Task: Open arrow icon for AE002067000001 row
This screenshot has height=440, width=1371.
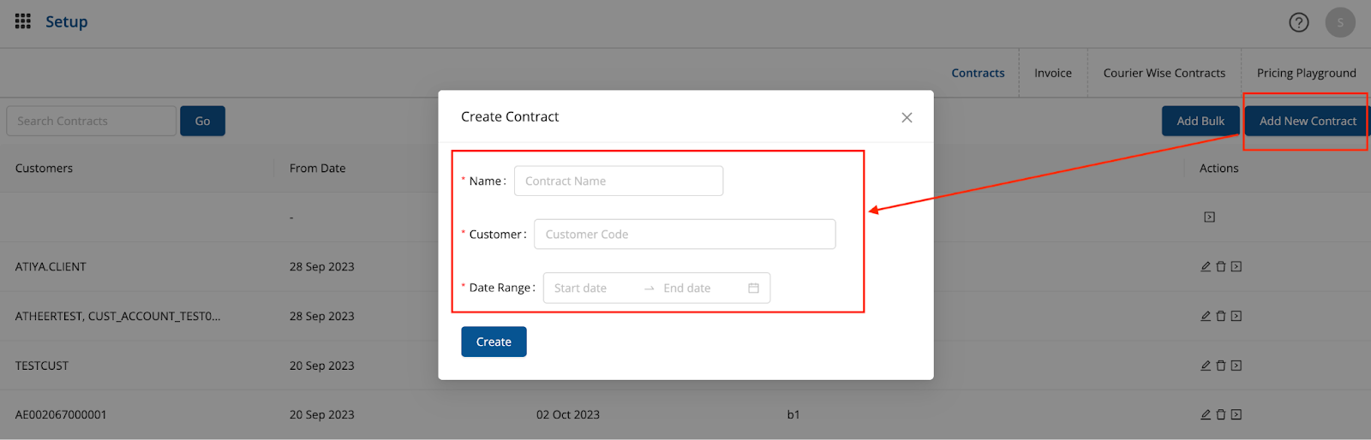Action: (1236, 415)
